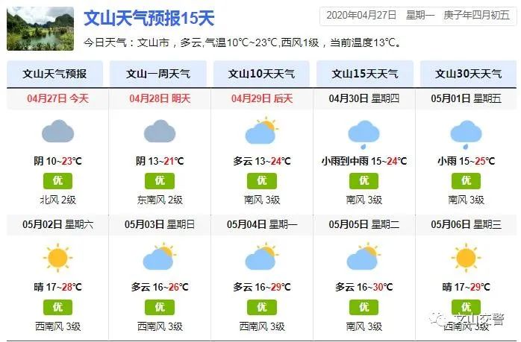Click the overcast cloud icon for 04月28日
The width and height of the screenshot is (521, 342).
160,131
